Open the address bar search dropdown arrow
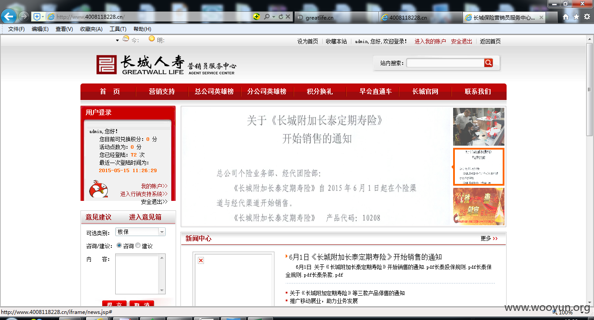 pos(273,17)
